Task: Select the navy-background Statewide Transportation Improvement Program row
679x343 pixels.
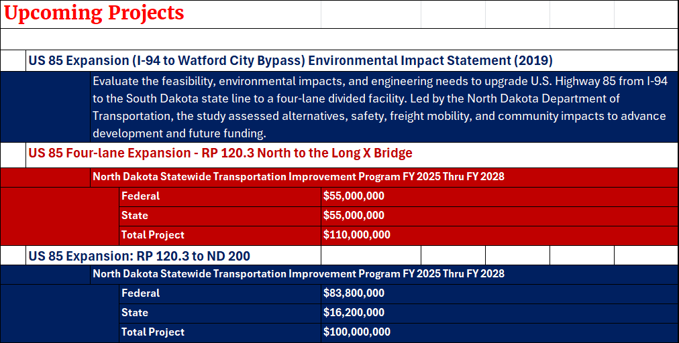Action: 299,274
